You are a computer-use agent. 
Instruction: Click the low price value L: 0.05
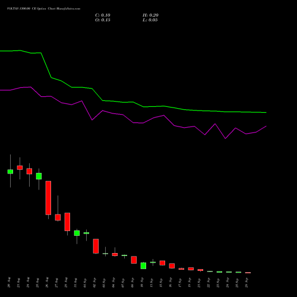pos(150,20)
